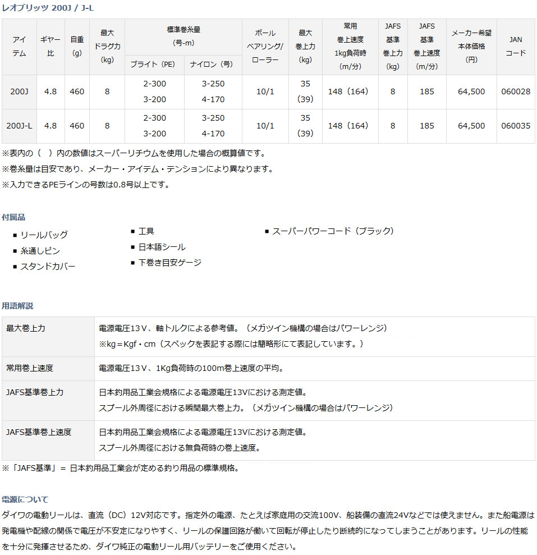
Task: Click the JAFS基準巻上速度 glossary term
Action: (39, 432)
